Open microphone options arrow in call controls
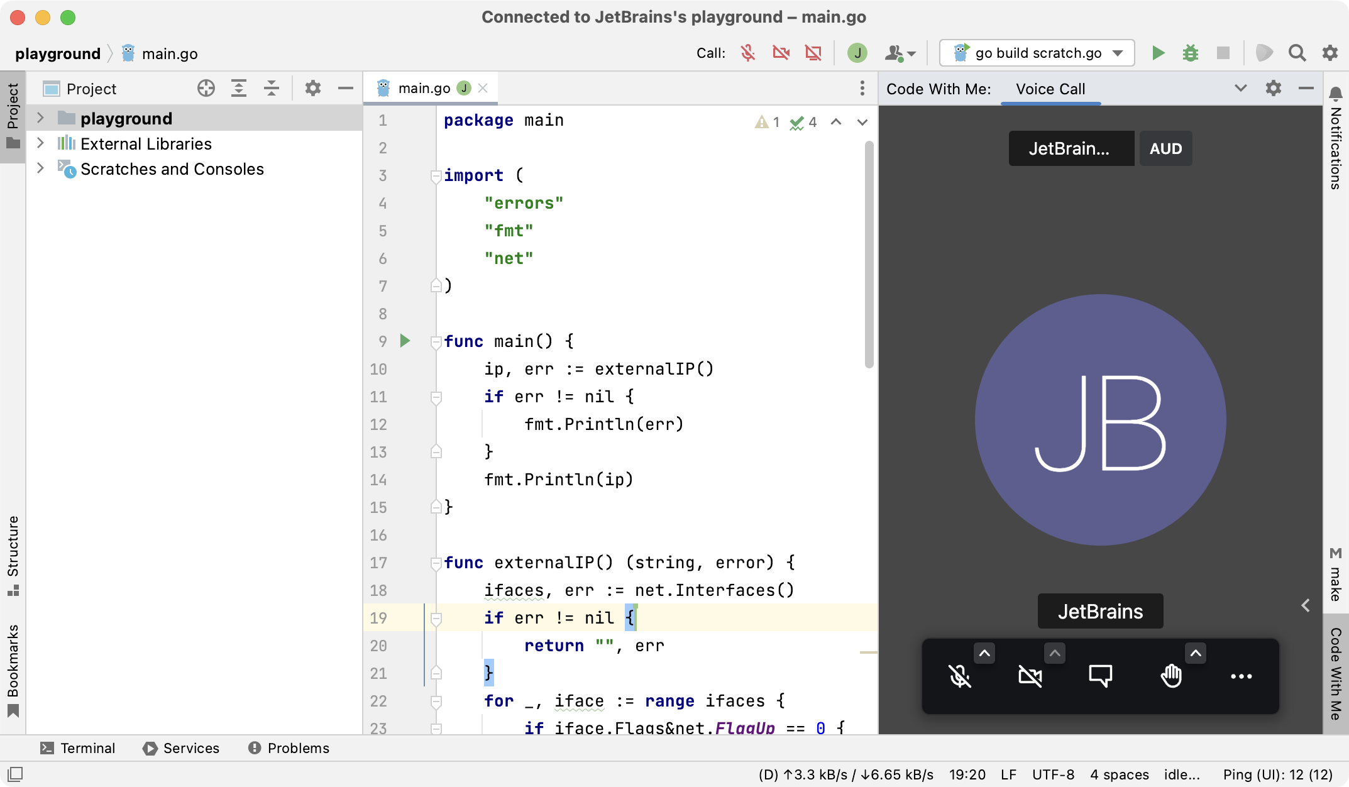The height and width of the screenshot is (787, 1349). pos(984,654)
